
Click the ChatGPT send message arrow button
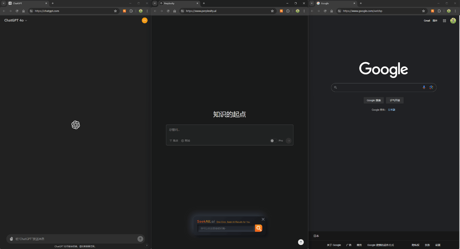140,239
